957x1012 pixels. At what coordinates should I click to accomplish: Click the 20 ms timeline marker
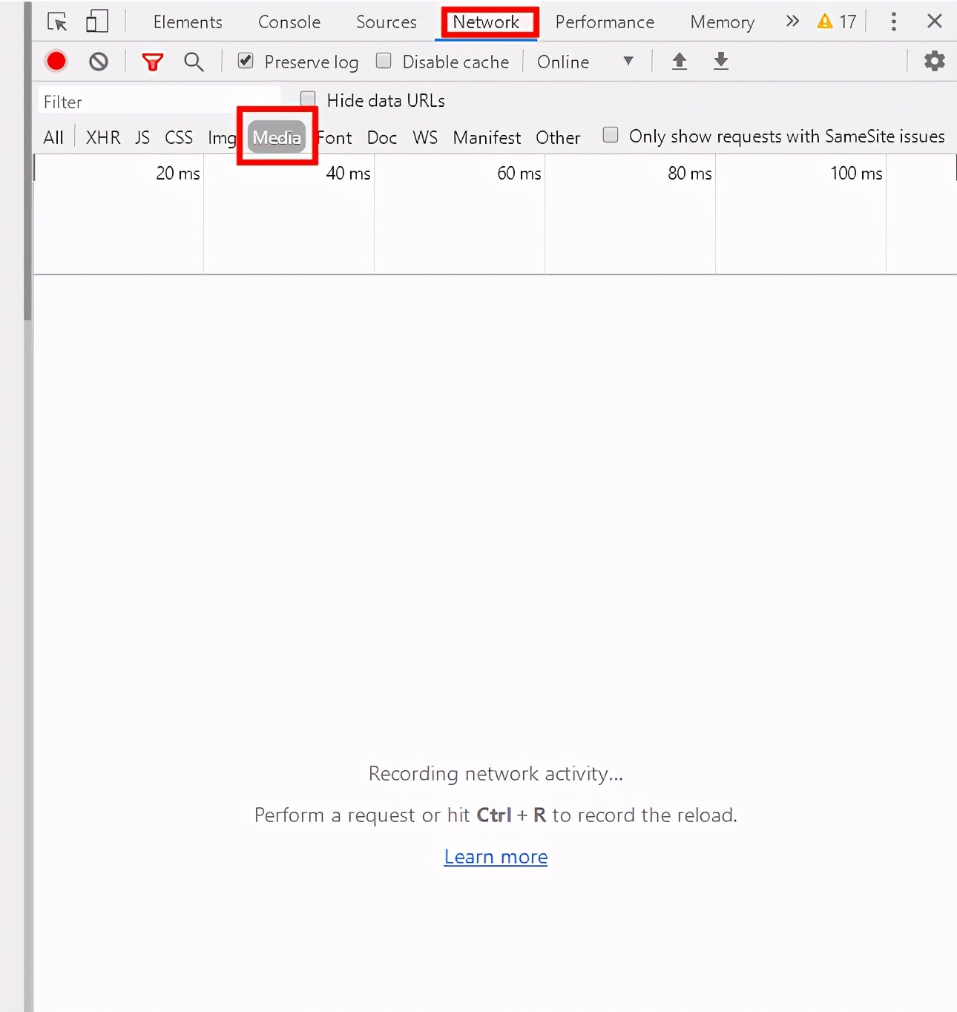click(x=178, y=173)
